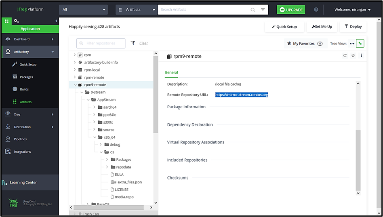This screenshot has width=383, height=217.
Task: Click the details panel vertical scrollbar
Action: coord(358,160)
